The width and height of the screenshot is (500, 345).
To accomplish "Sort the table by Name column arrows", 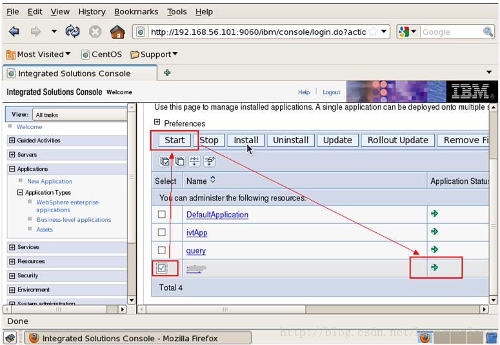I will coord(213,180).
